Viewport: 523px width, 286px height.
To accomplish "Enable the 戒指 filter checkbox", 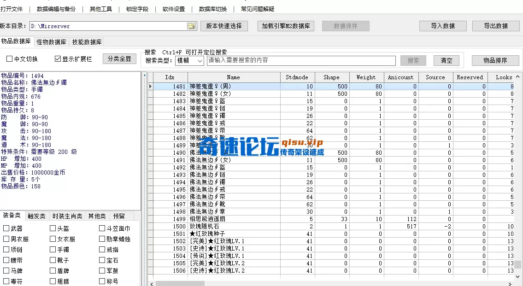I will [101, 249].
